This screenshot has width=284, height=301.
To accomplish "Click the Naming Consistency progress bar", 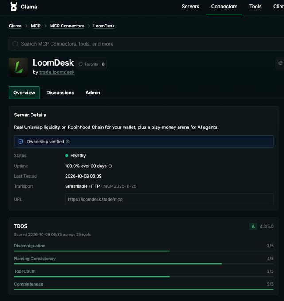I will [x=144, y=264].
